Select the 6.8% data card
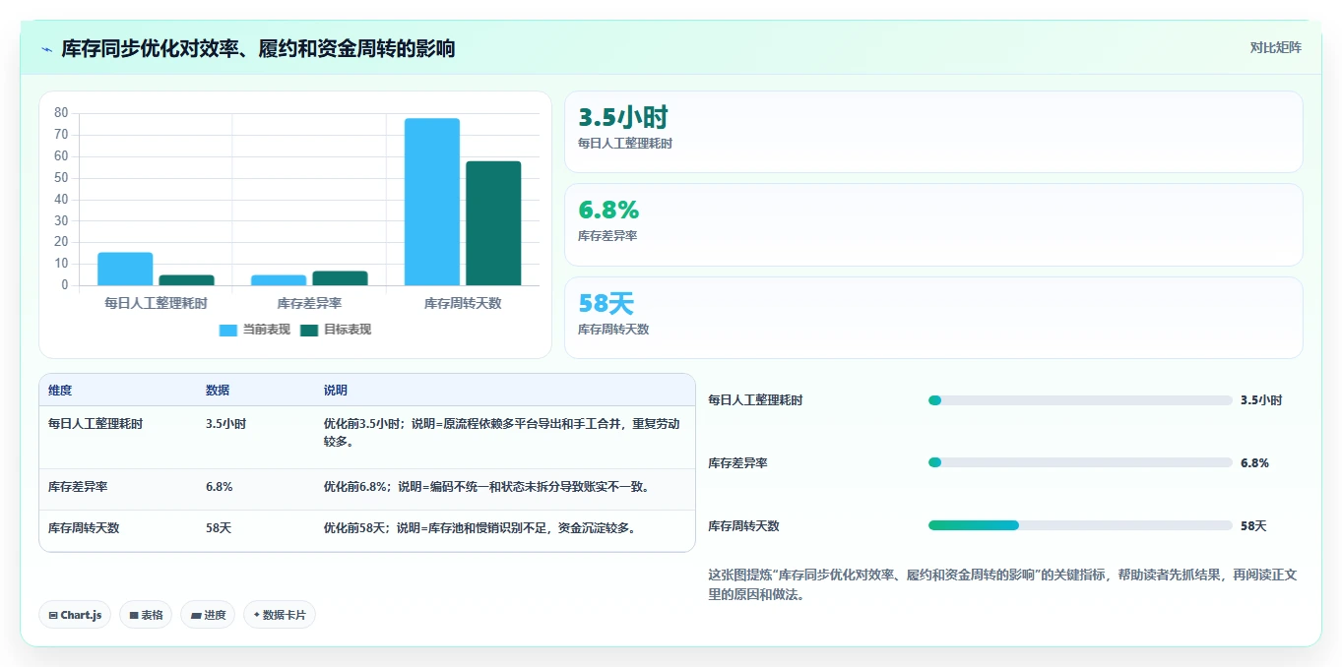The width and height of the screenshot is (1342, 667). click(933, 224)
